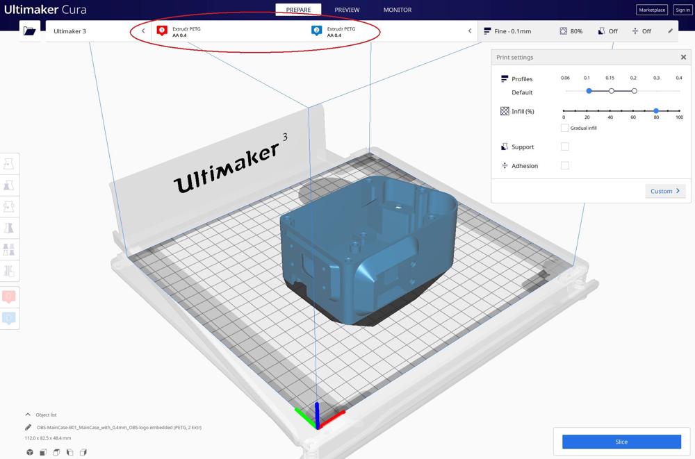
Task: Click the Sign in button
Action: 682,10
